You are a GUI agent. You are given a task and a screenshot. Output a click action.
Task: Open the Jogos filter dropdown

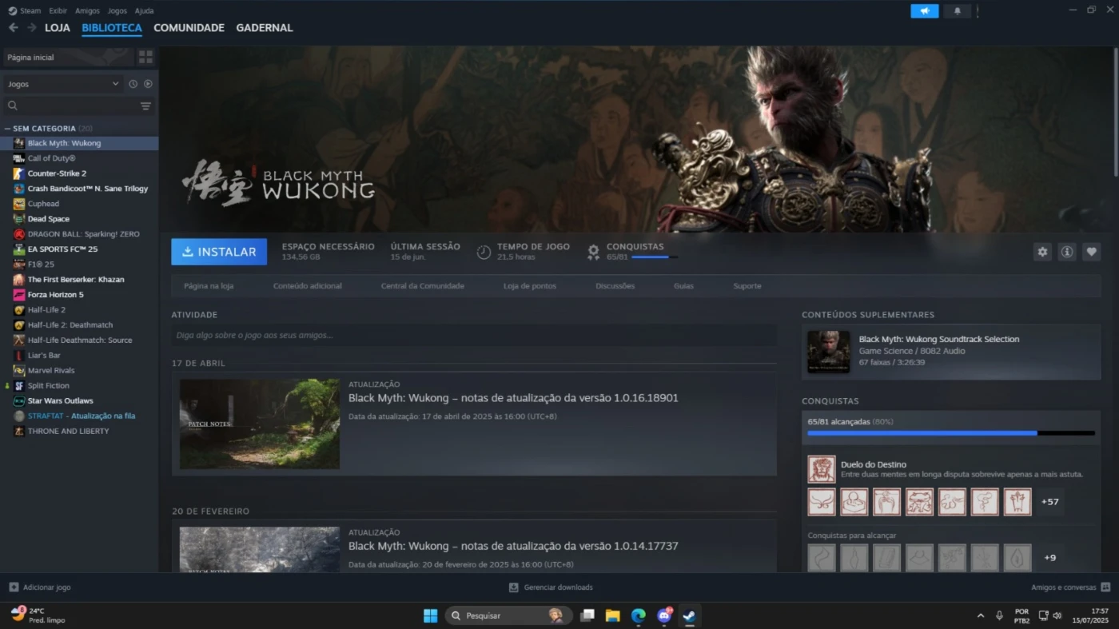(62, 84)
